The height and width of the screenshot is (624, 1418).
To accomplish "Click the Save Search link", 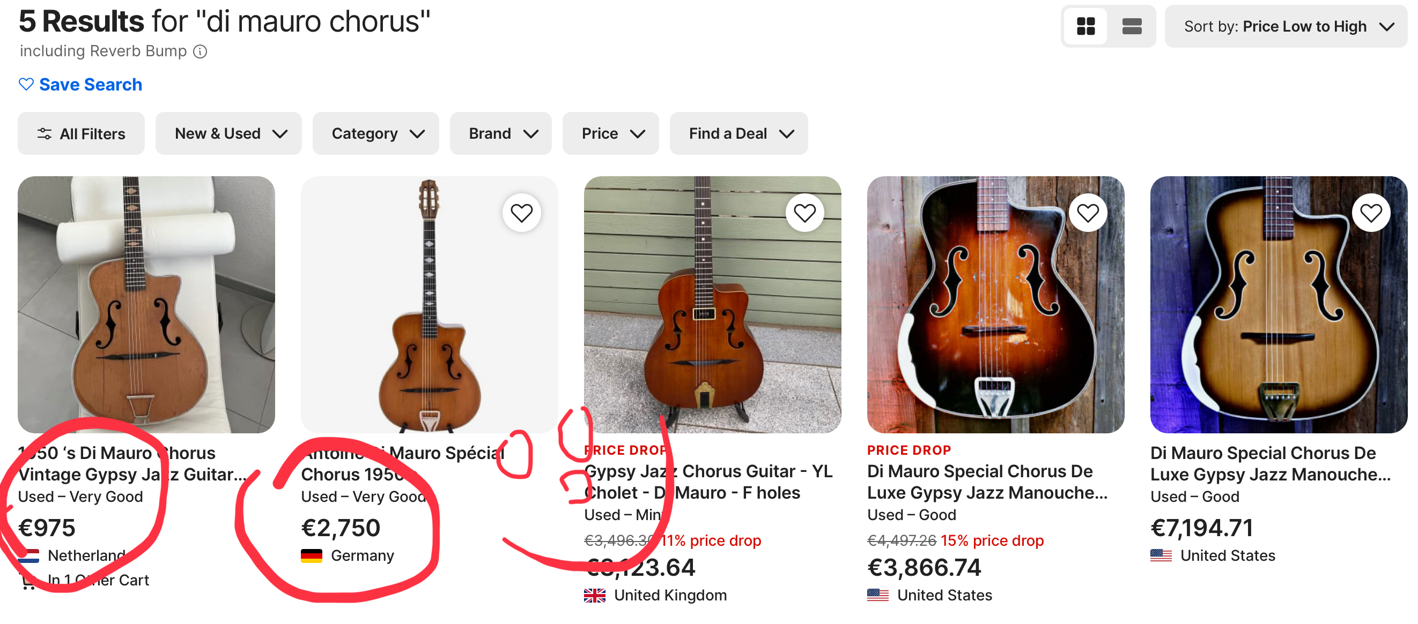I will (x=90, y=85).
